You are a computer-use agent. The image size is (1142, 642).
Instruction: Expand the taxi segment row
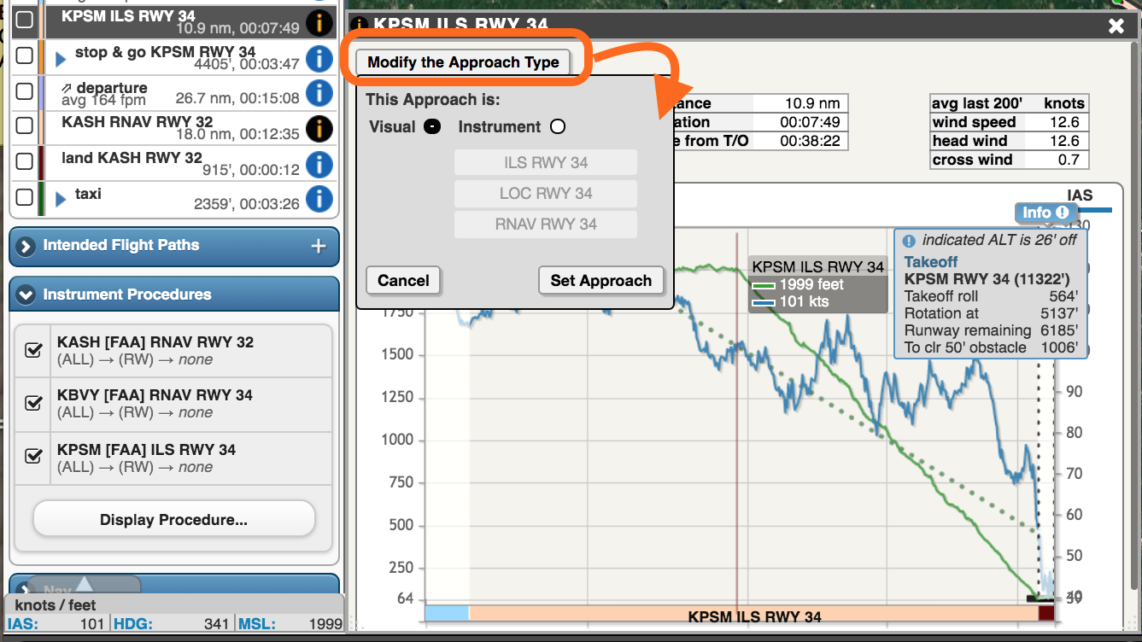click(61, 200)
